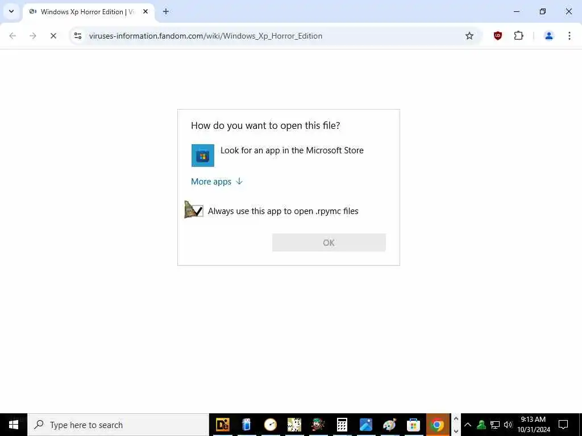Image resolution: width=582 pixels, height=436 pixels.
Task: Open the clock dial taskbar app
Action: point(271,425)
